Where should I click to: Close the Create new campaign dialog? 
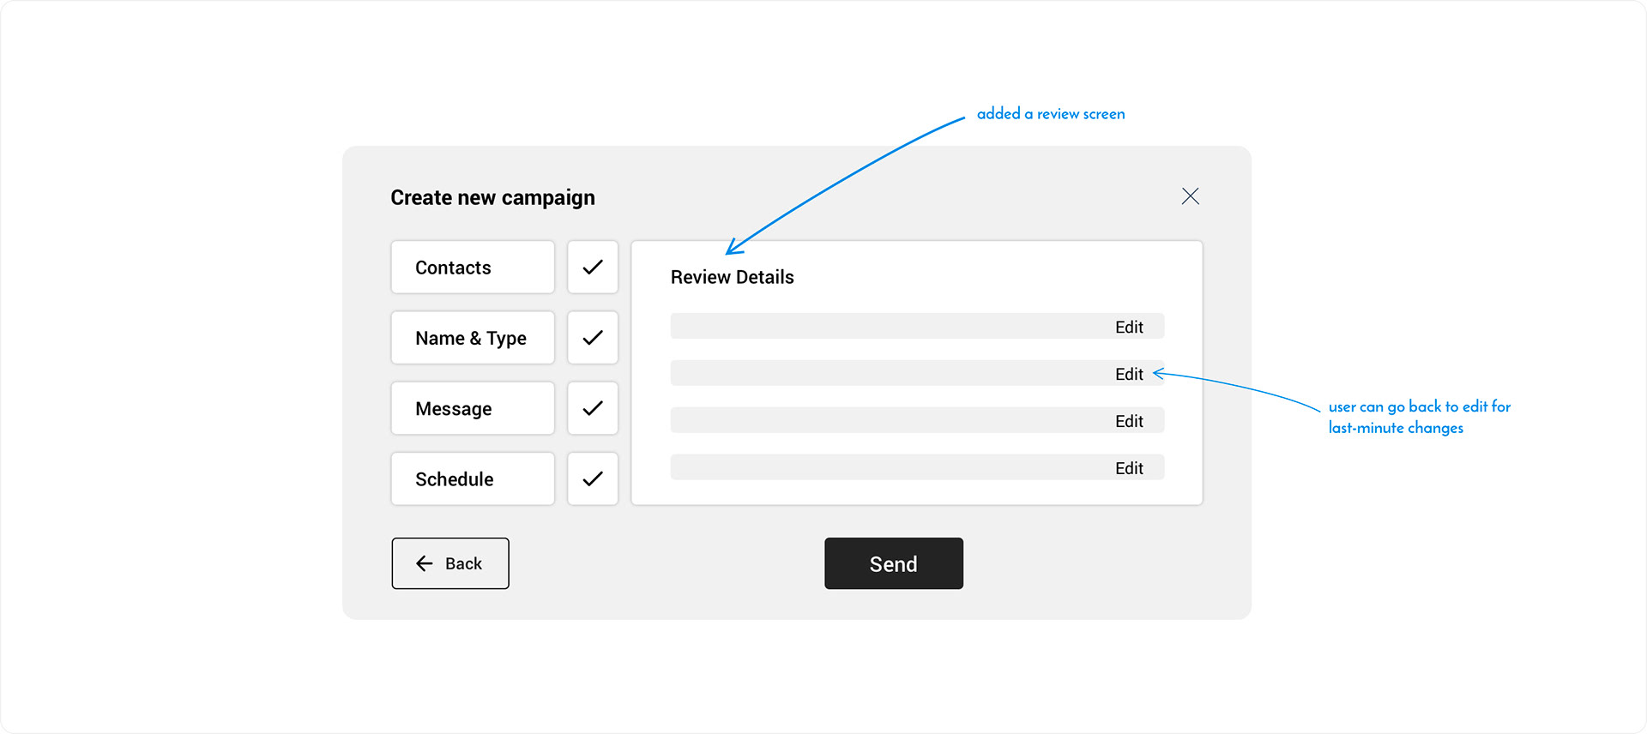pyautogui.click(x=1190, y=196)
